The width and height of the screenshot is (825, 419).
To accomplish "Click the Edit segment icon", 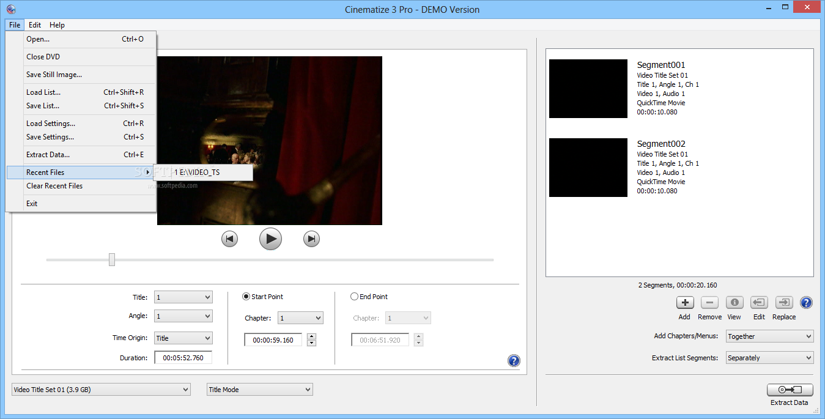I will pyautogui.click(x=759, y=302).
